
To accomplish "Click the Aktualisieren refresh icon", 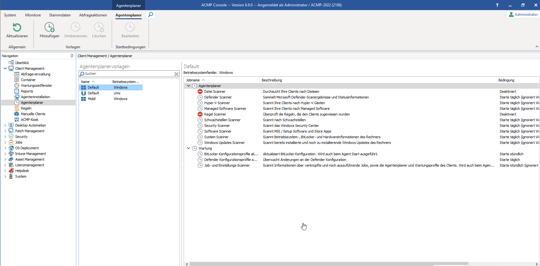I will tap(17, 28).
